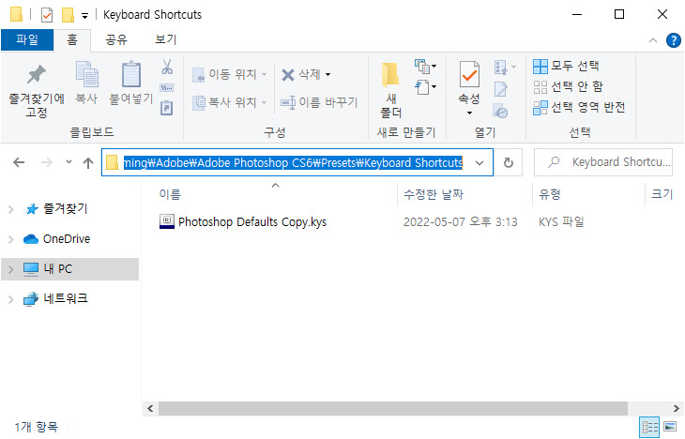This screenshot has width=685, height=439.
Task: Create a new folder (새 폴더)
Action: pyautogui.click(x=390, y=89)
